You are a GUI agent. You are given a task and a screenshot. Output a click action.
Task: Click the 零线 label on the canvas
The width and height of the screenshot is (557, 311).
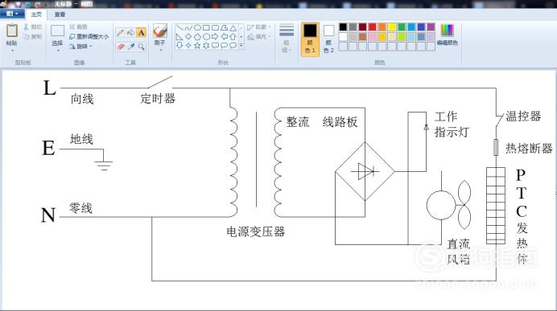(81, 208)
